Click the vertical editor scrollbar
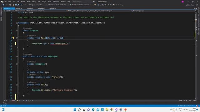Screen dimensions: 200x112 pos(196,55)
